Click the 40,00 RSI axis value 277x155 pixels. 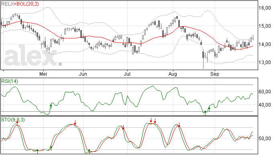pyautogui.click(x=265, y=105)
